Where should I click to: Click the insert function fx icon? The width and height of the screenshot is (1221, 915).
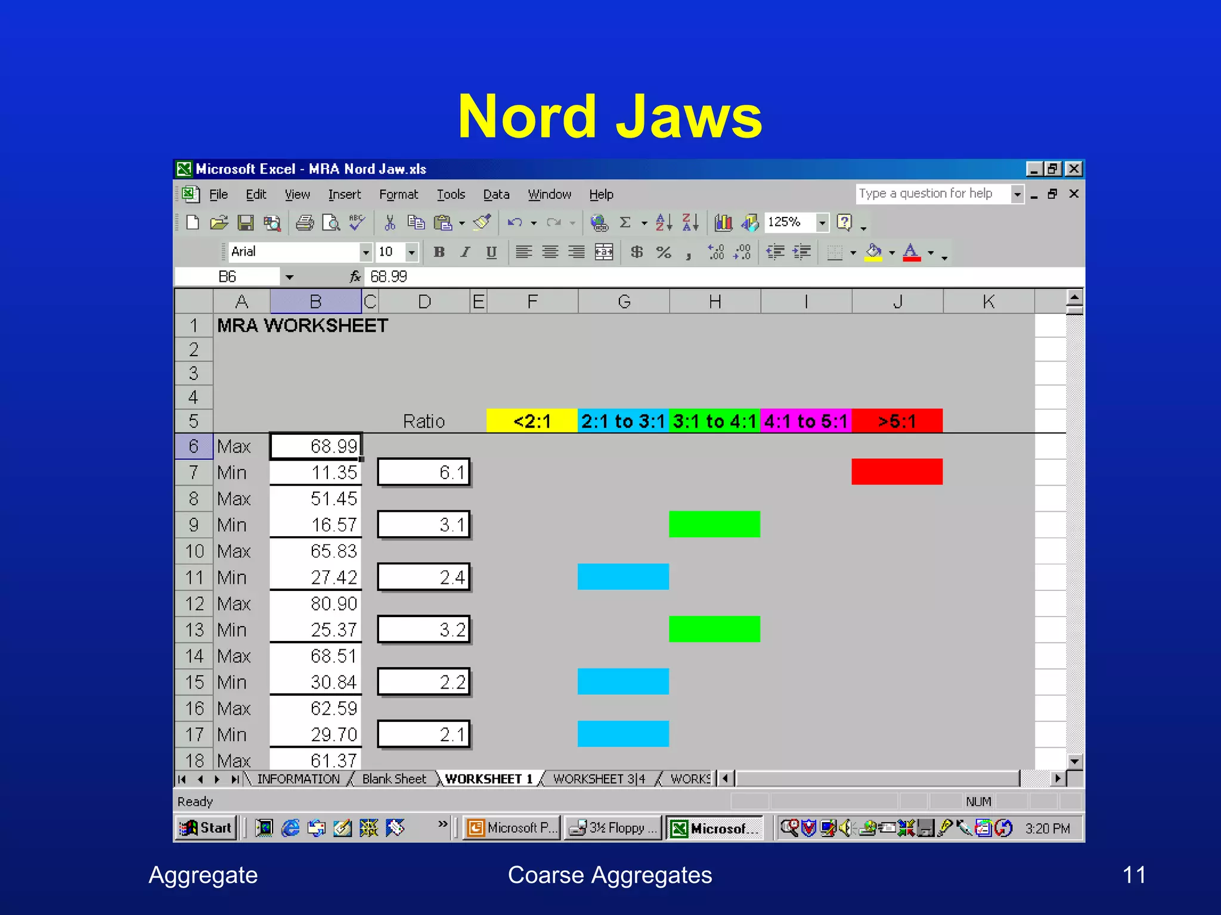(x=355, y=276)
